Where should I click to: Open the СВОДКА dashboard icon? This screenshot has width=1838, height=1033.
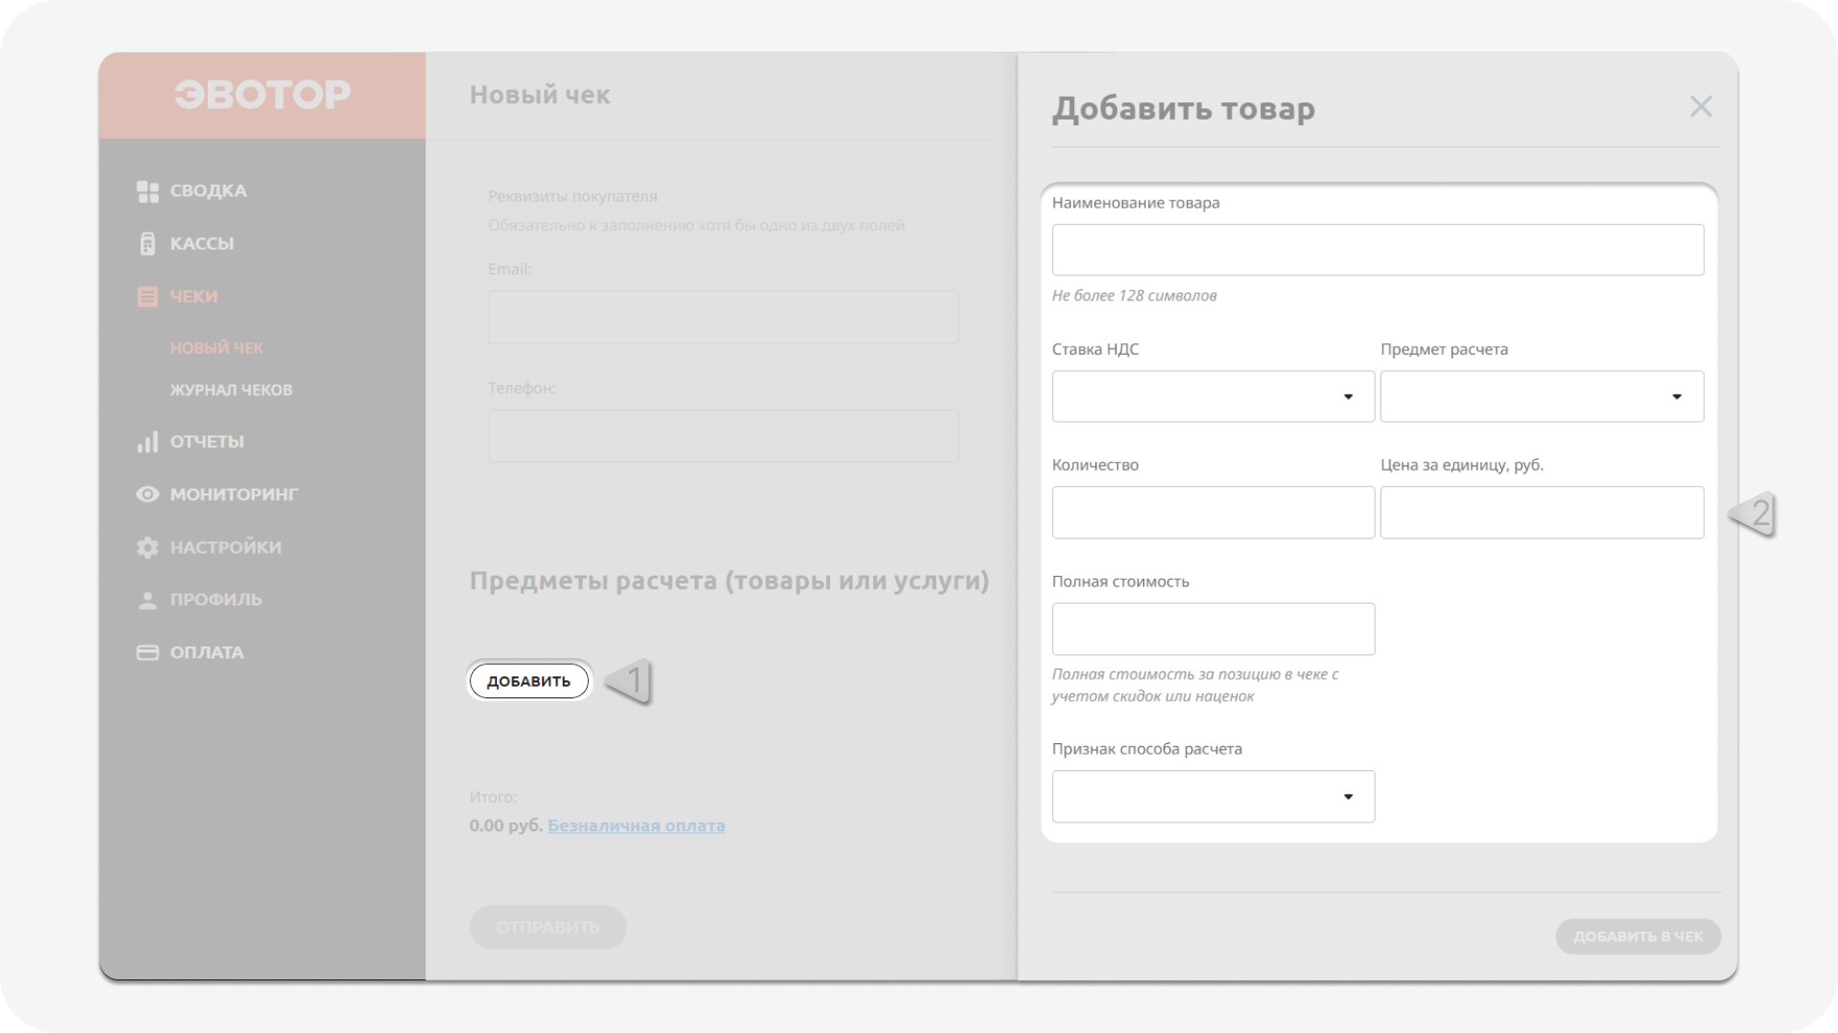tap(148, 190)
